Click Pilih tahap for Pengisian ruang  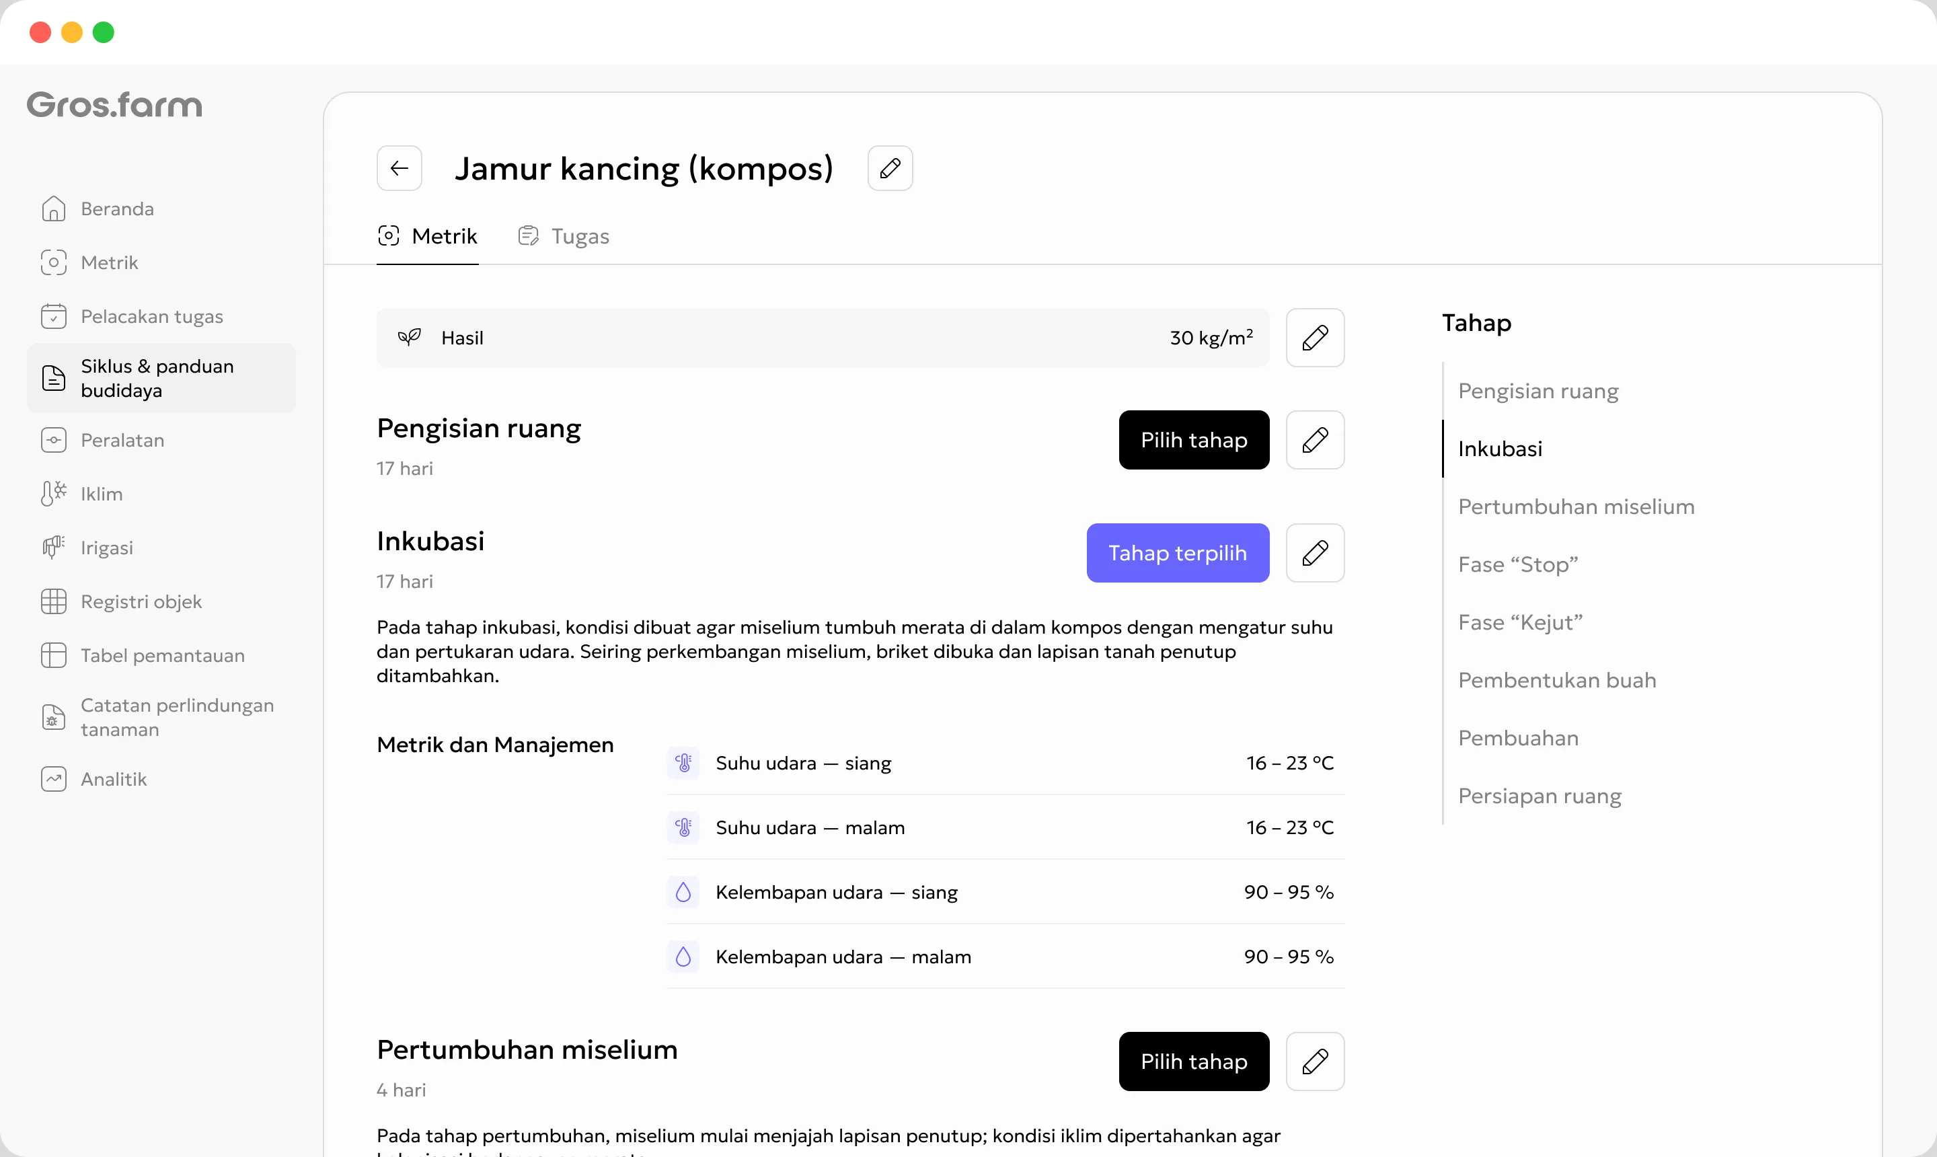click(x=1194, y=440)
